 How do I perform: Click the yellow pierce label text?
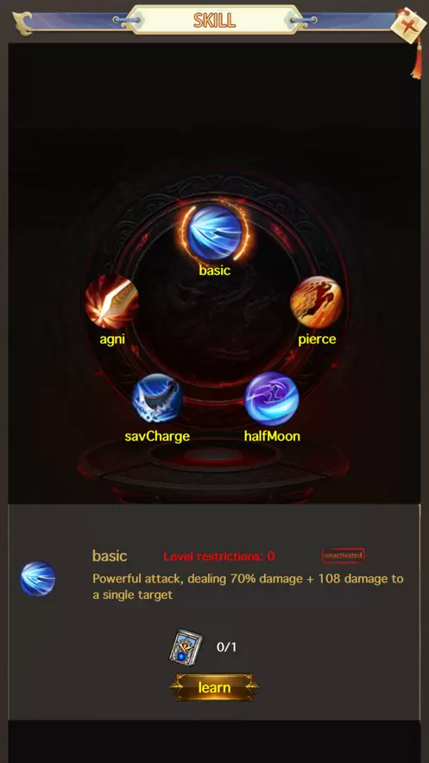[317, 340]
